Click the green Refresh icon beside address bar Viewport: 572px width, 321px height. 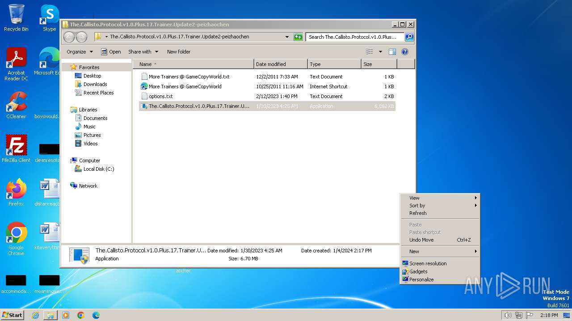(x=298, y=37)
